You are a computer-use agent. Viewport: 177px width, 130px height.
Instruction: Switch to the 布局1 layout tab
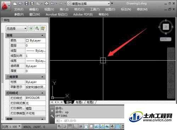(79, 102)
